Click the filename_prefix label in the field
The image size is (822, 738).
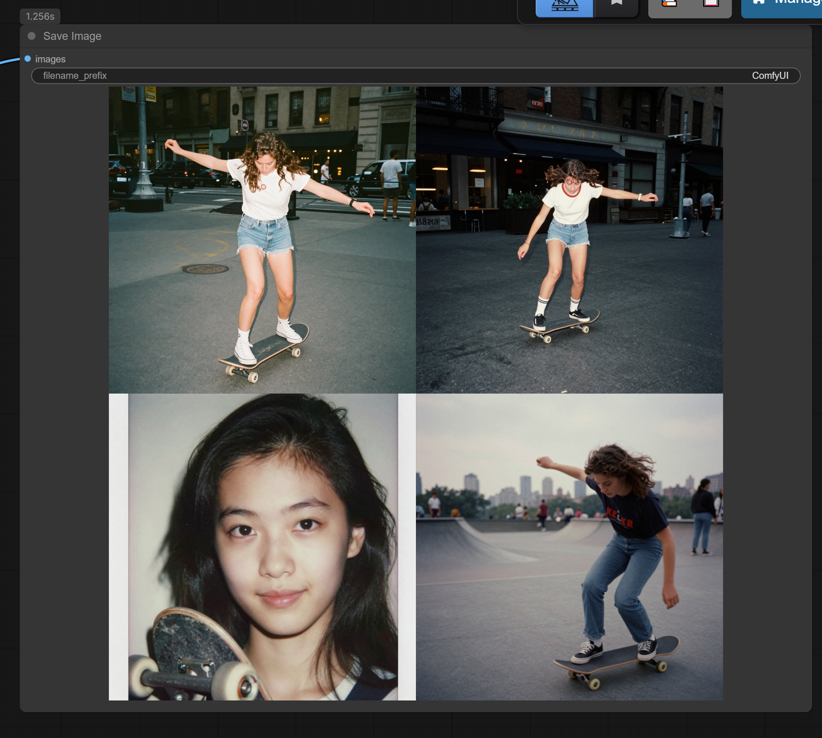pyautogui.click(x=75, y=76)
